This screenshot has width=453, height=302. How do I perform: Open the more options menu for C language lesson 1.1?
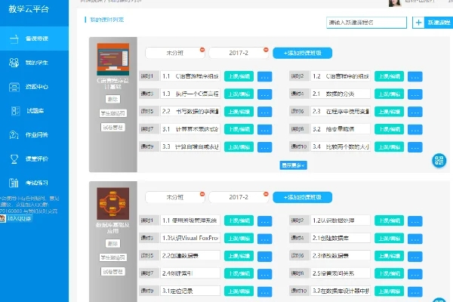pyautogui.click(x=265, y=76)
